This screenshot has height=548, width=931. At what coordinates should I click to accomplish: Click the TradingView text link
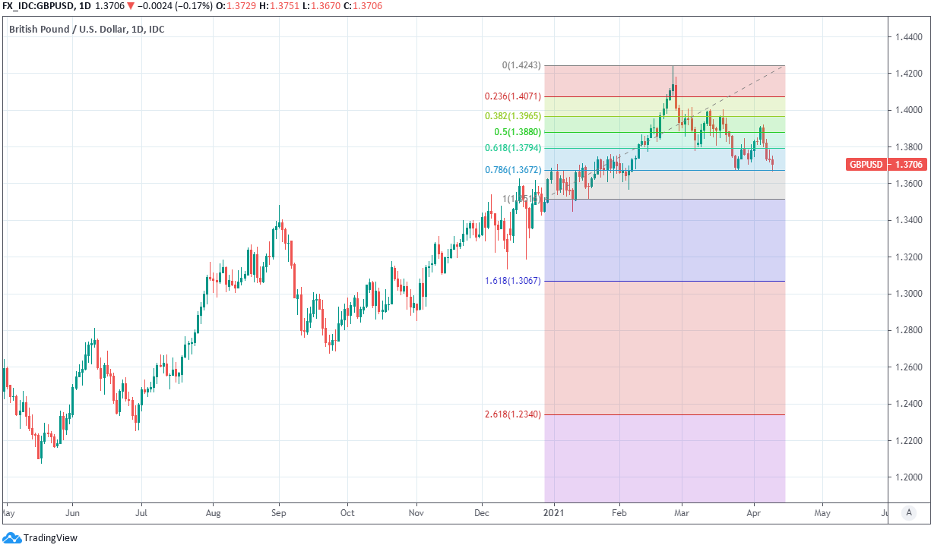tap(50, 538)
